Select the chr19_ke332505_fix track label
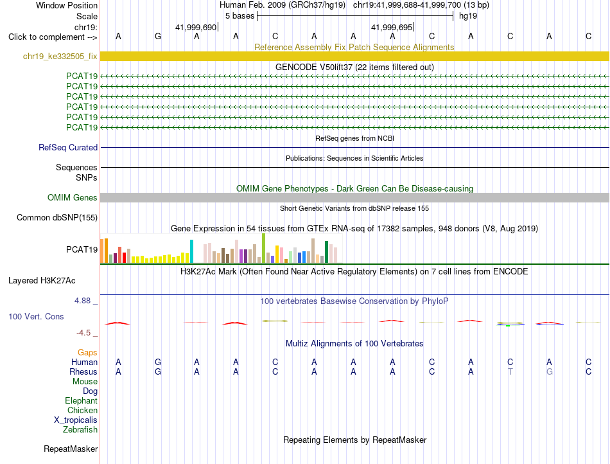 pyautogui.click(x=60, y=57)
